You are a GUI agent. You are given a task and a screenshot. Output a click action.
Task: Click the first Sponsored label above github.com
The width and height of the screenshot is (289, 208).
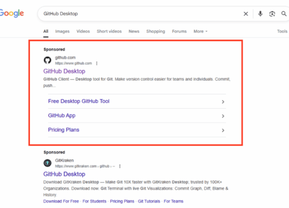coord(54,49)
